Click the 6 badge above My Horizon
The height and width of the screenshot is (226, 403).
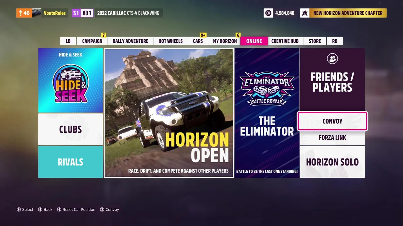238,35
